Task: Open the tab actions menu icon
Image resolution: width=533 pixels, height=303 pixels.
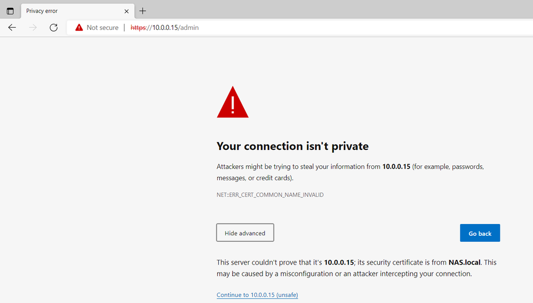Action: click(10, 11)
